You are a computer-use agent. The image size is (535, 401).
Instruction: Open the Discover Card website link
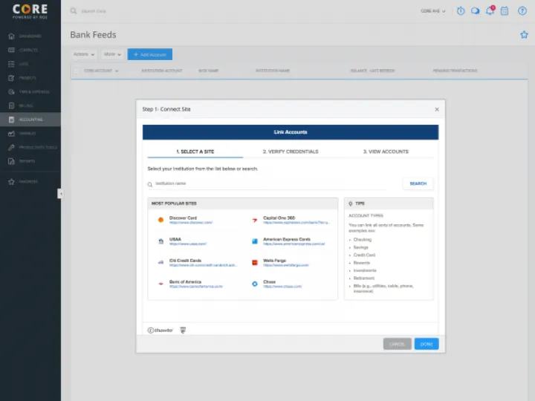click(x=191, y=223)
